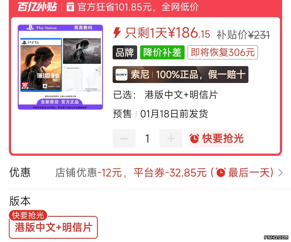This screenshot has width=291, height=242.
Task: Click the PSNO.COM watermark
Action: 276,237
